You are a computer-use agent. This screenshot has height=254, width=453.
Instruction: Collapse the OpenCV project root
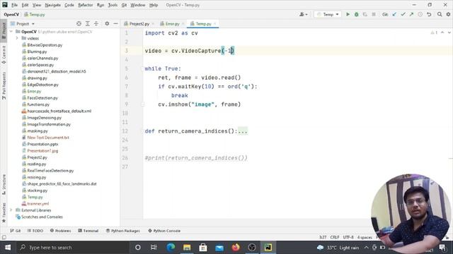coord(11,32)
